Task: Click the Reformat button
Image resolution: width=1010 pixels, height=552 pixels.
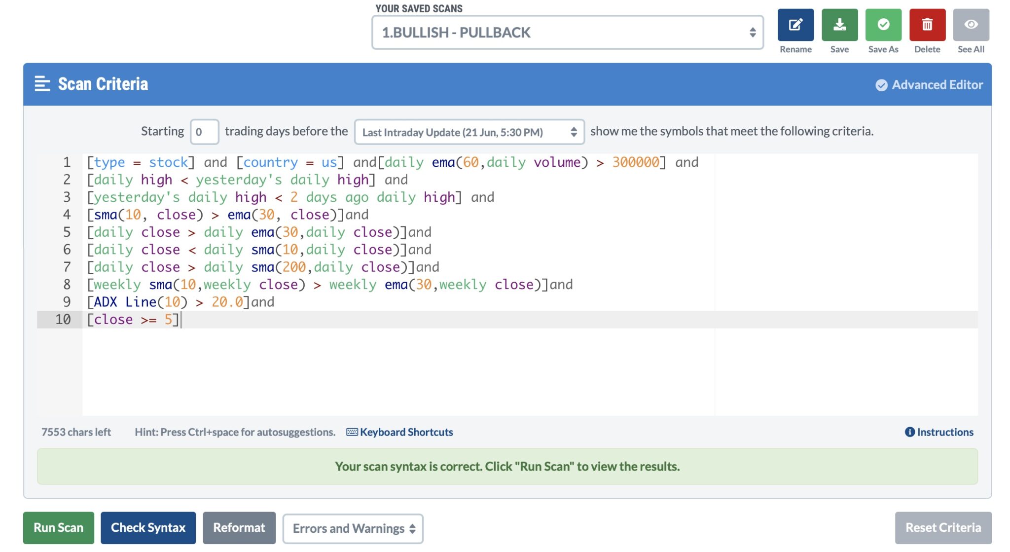Action: [x=239, y=528]
